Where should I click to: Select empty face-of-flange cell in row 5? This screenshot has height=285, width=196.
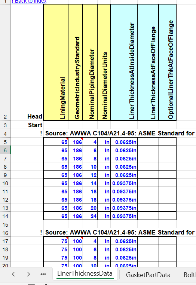(148, 142)
